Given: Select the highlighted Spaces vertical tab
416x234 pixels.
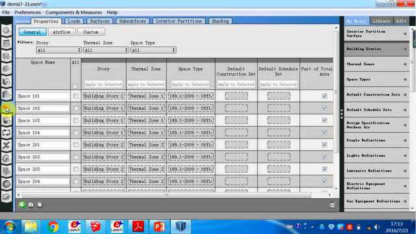Looking at the screenshot, I should [7, 107].
